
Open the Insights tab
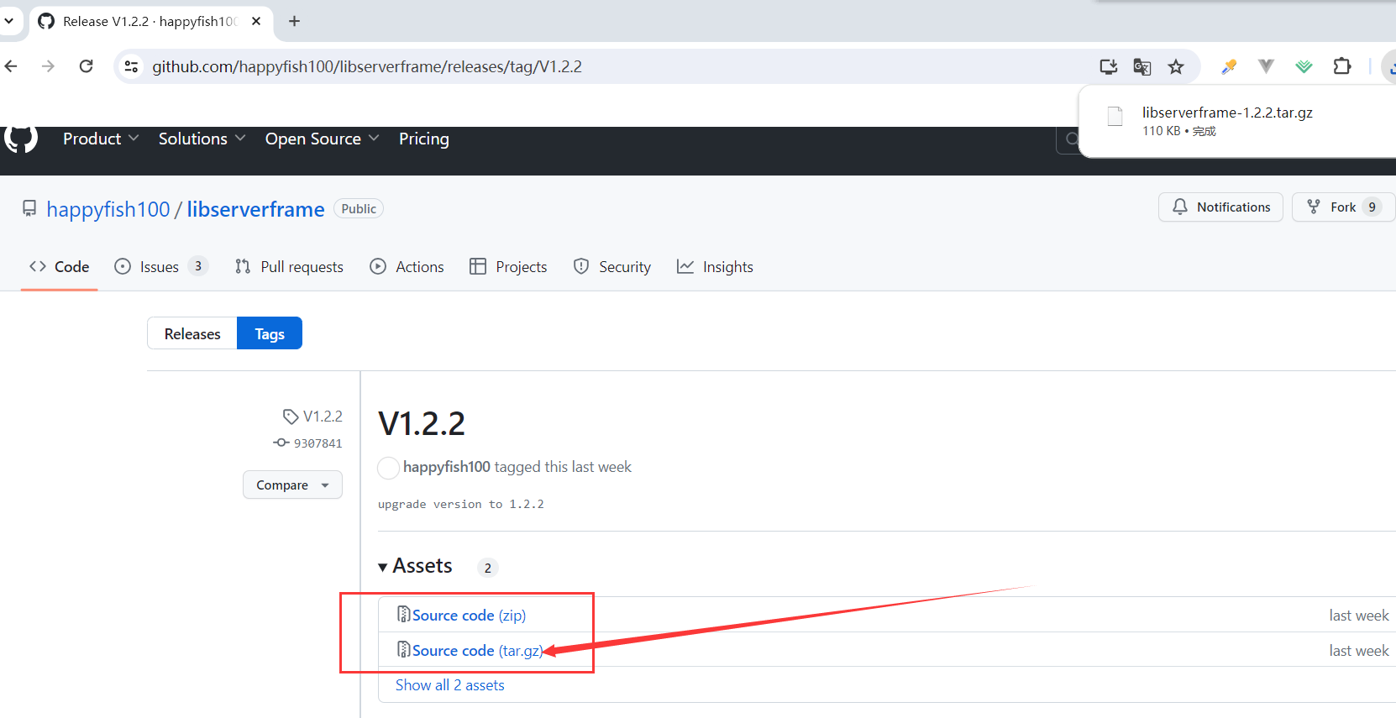(716, 266)
